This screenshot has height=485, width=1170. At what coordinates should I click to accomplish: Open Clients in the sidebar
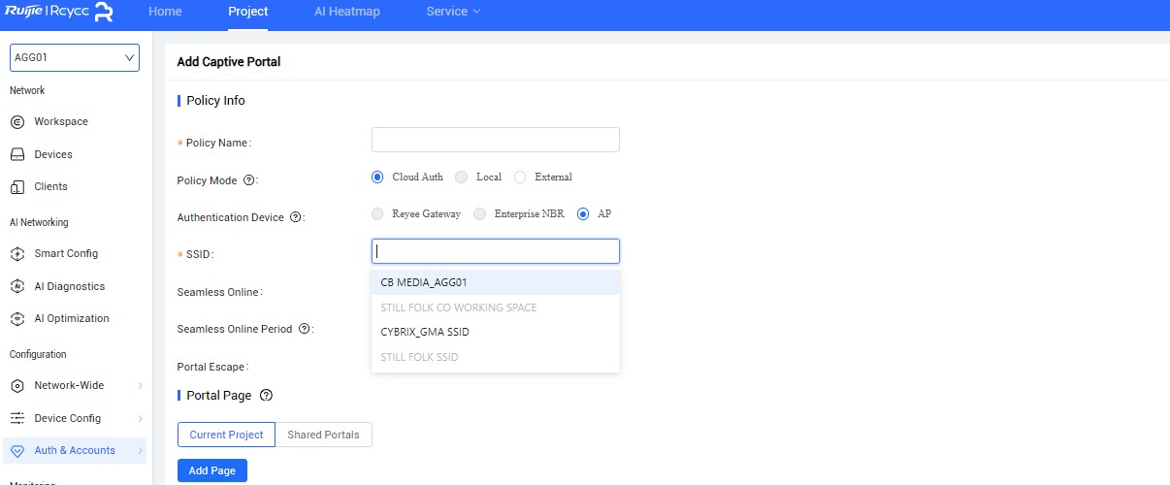tap(51, 186)
